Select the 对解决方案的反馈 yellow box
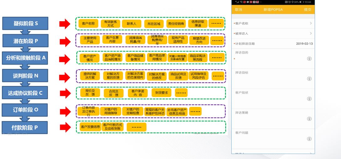This screenshot has width=341, height=159. pyautogui.click(x=113, y=76)
